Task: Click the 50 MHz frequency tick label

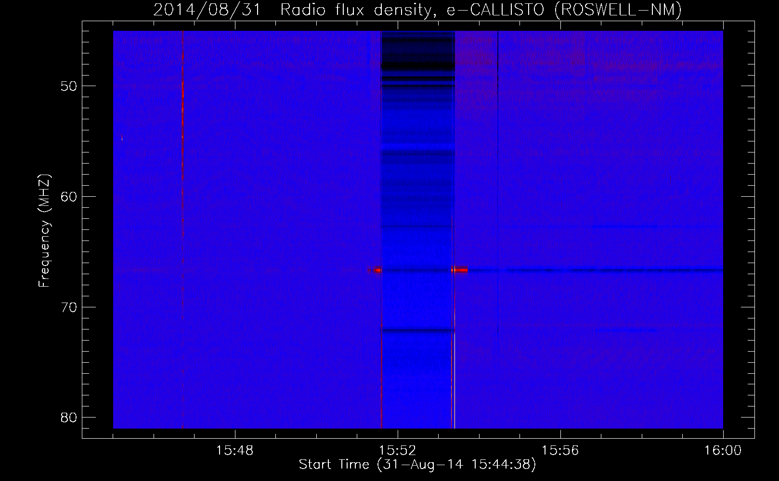Action: 69,86
